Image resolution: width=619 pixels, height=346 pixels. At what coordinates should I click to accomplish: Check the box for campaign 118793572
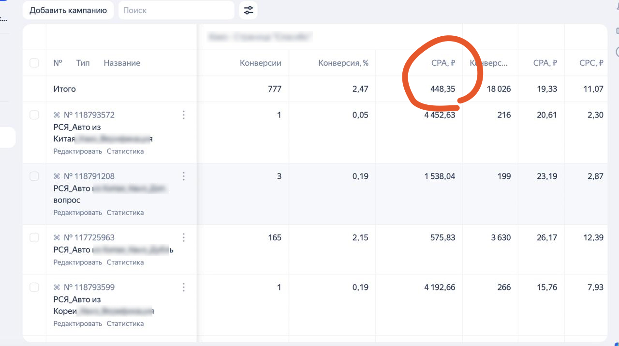pos(34,115)
